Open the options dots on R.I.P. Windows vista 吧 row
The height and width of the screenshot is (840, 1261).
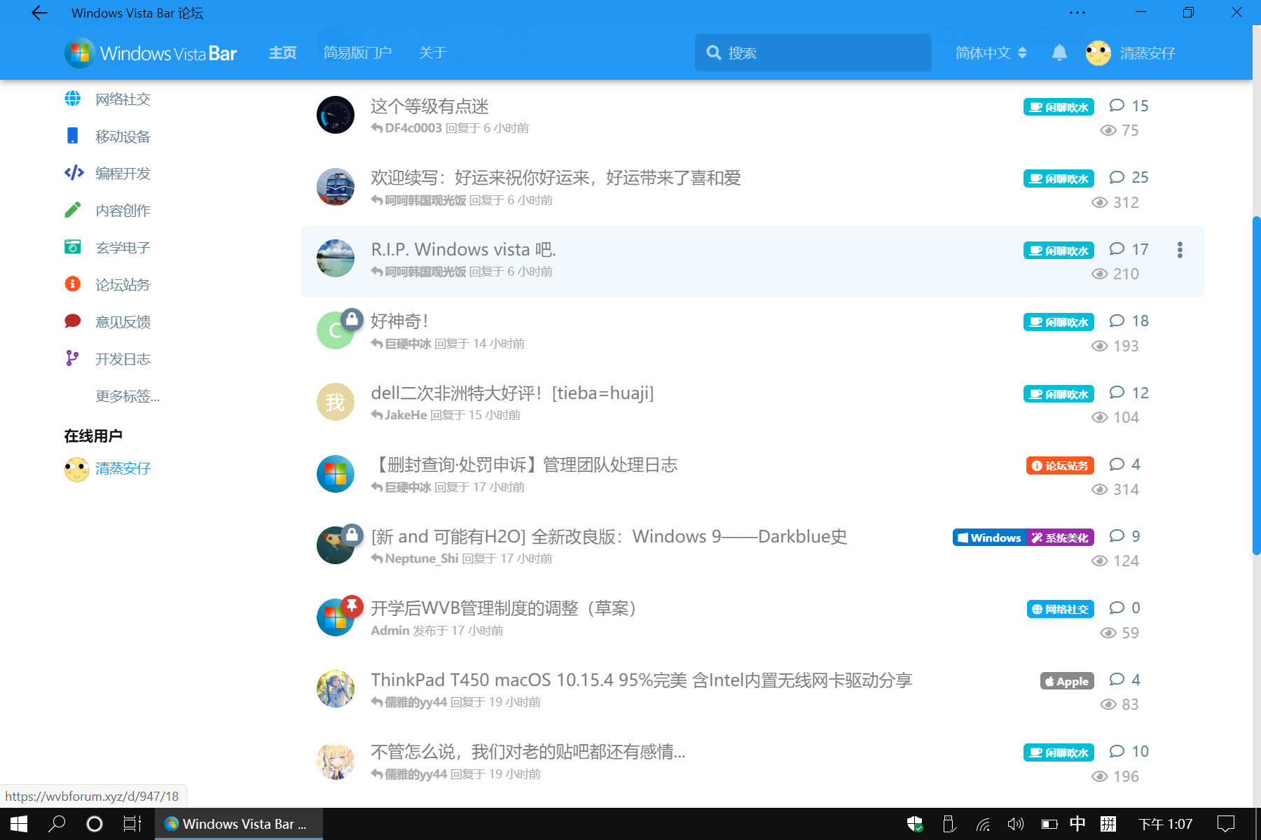point(1180,250)
